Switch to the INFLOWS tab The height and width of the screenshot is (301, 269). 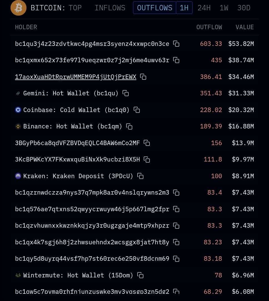110,8
